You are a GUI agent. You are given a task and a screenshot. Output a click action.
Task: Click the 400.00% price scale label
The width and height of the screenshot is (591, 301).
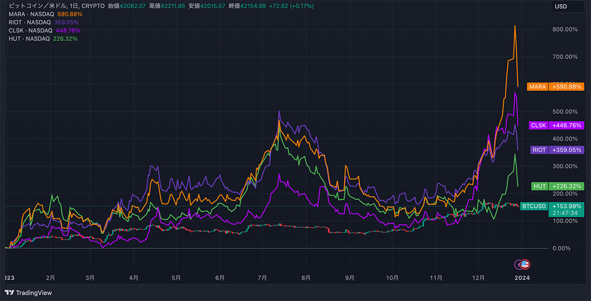565,139
